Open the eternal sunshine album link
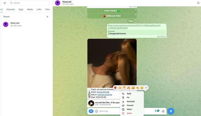The width and height of the screenshot is (201, 116). pyautogui.click(x=105, y=95)
